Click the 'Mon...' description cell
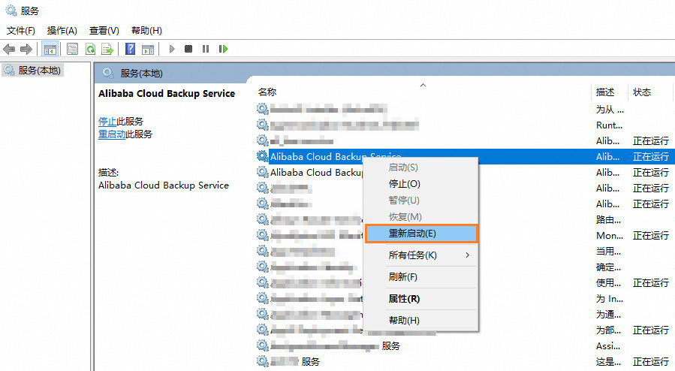This screenshot has width=675, height=371. 610,235
